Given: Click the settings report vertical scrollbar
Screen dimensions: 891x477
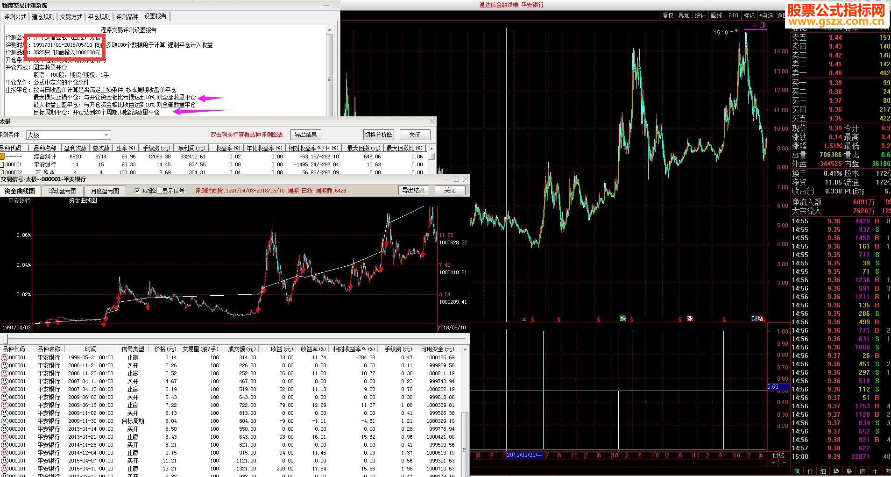Looking at the screenshot, I should click(330, 71).
